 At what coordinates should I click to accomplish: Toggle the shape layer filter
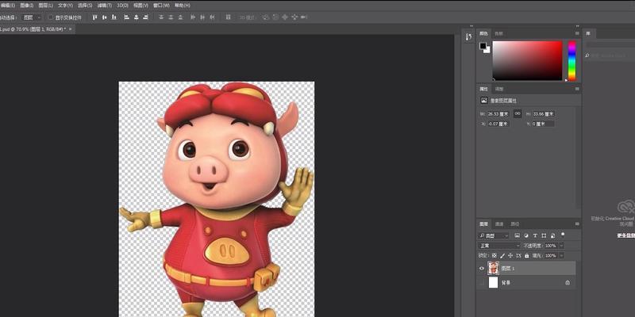(x=544, y=235)
